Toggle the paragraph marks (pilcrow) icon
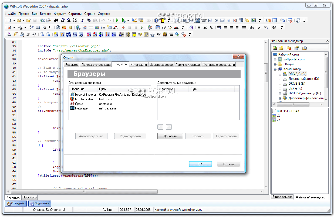334x217 pixels. (50, 27)
